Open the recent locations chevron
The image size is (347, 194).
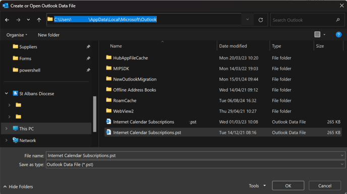[x=28, y=20]
